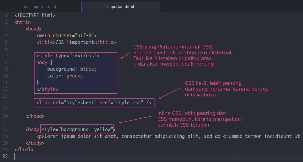Click line number 14 in the gutter
This screenshot has height=162, width=303.
point(5,103)
